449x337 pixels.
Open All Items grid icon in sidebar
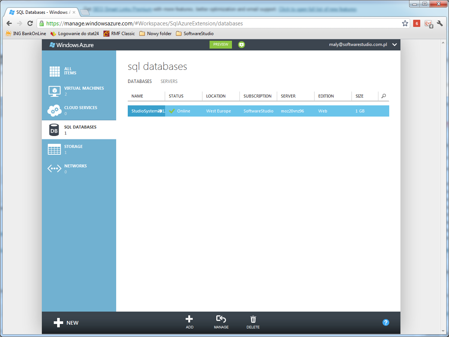(x=55, y=71)
